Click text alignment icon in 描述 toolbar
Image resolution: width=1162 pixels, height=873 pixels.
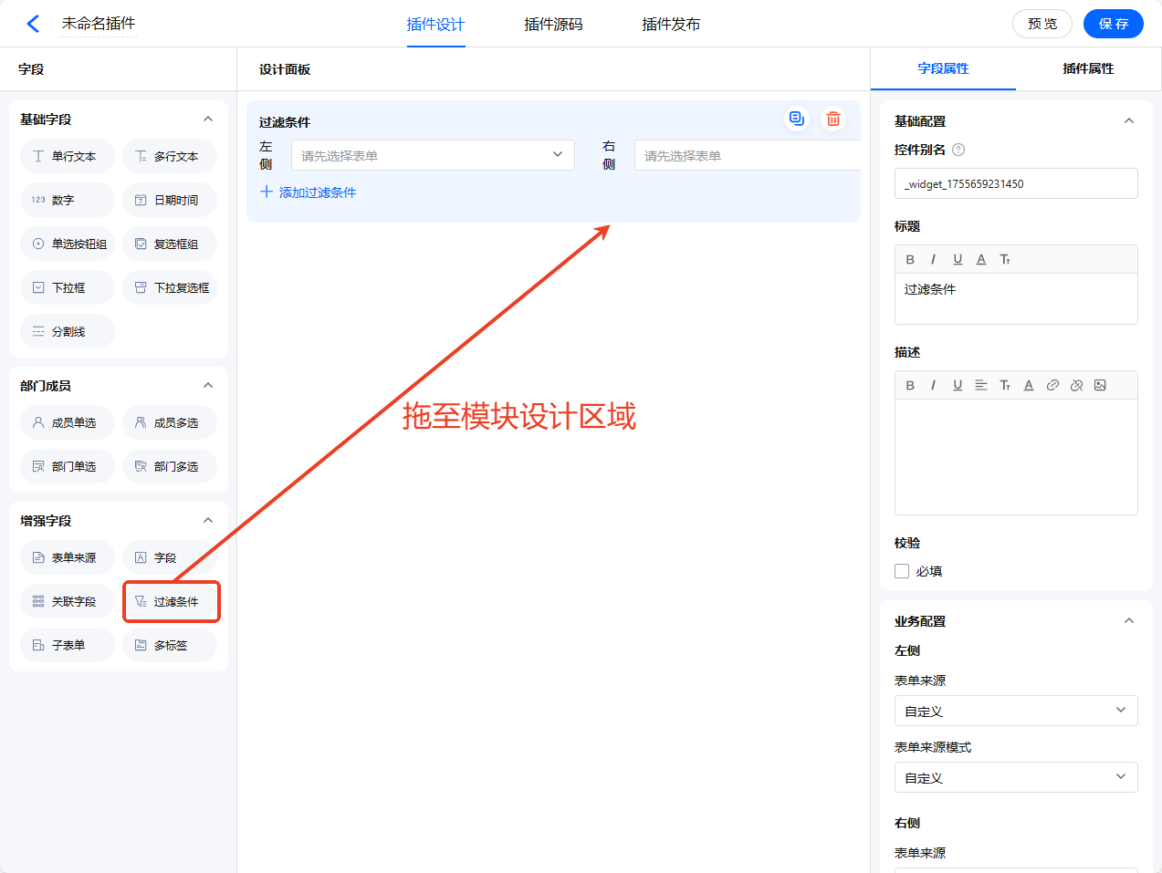tap(981, 385)
